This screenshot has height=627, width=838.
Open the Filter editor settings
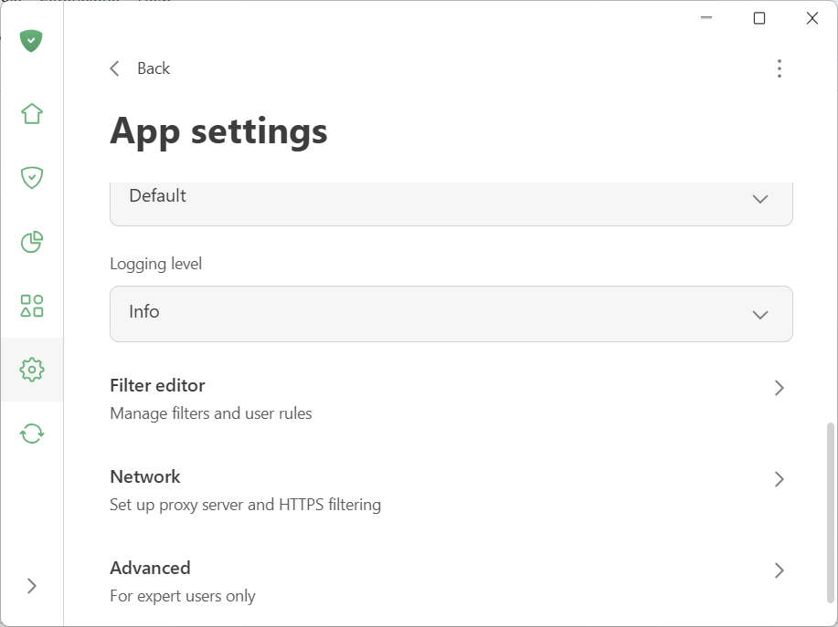(x=157, y=385)
